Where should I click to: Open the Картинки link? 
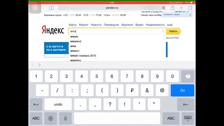tap(127, 25)
